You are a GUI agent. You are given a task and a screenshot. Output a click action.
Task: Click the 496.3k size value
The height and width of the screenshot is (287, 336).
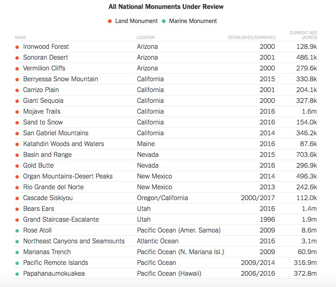pyautogui.click(x=306, y=176)
